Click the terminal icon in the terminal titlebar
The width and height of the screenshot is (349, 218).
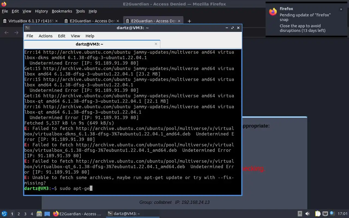pos(27,28)
